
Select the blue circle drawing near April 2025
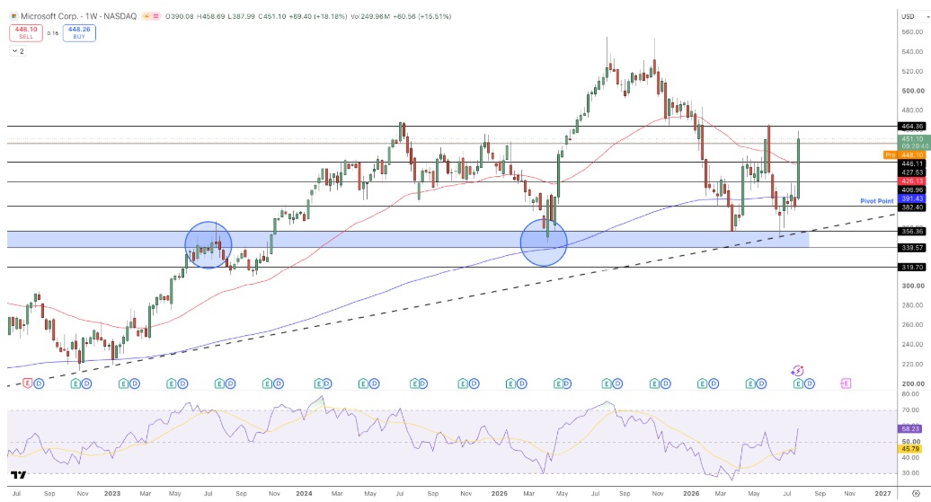point(544,242)
